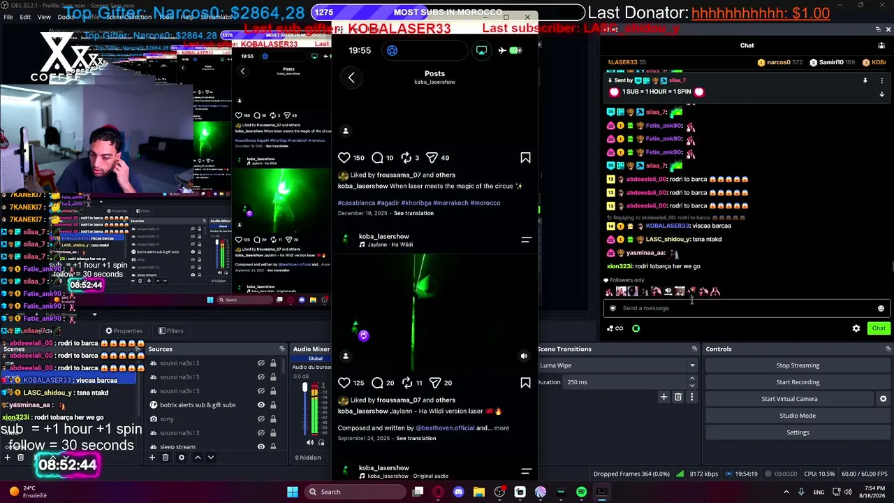Show the third soussi na3s ! 3 source
The image size is (894, 503).
point(261,391)
